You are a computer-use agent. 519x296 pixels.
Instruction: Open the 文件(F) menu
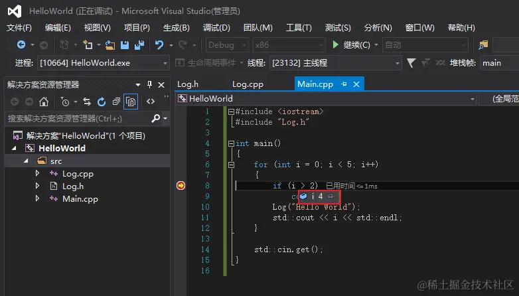click(19, 28)
